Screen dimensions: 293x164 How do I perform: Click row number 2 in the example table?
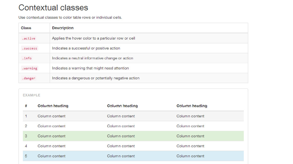[133, 126]
